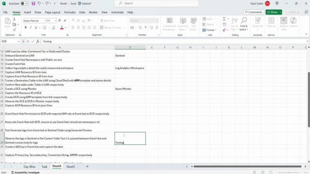Click the Format Painter brush icon

click(x=14, y=30)
